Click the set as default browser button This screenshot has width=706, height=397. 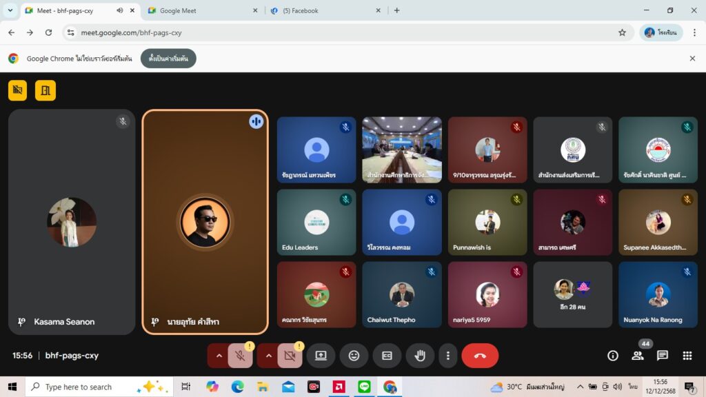click(168, 59)
